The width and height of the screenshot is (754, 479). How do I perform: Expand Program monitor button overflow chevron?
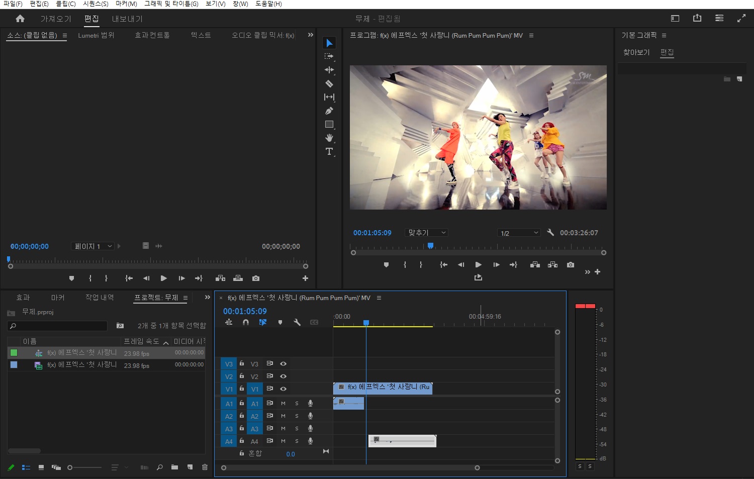tap(587, 272)
